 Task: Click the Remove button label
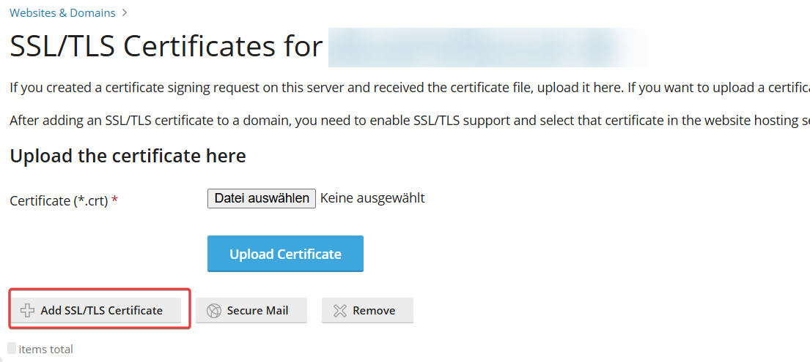pos(374,310)
